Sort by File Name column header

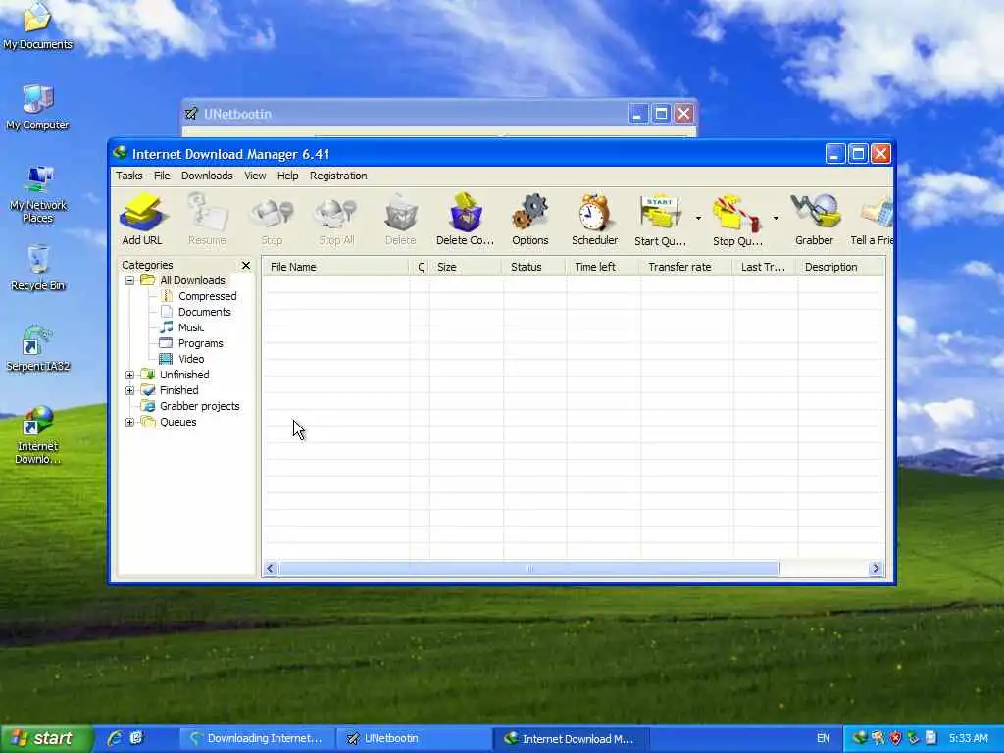(x=335, y=267)
